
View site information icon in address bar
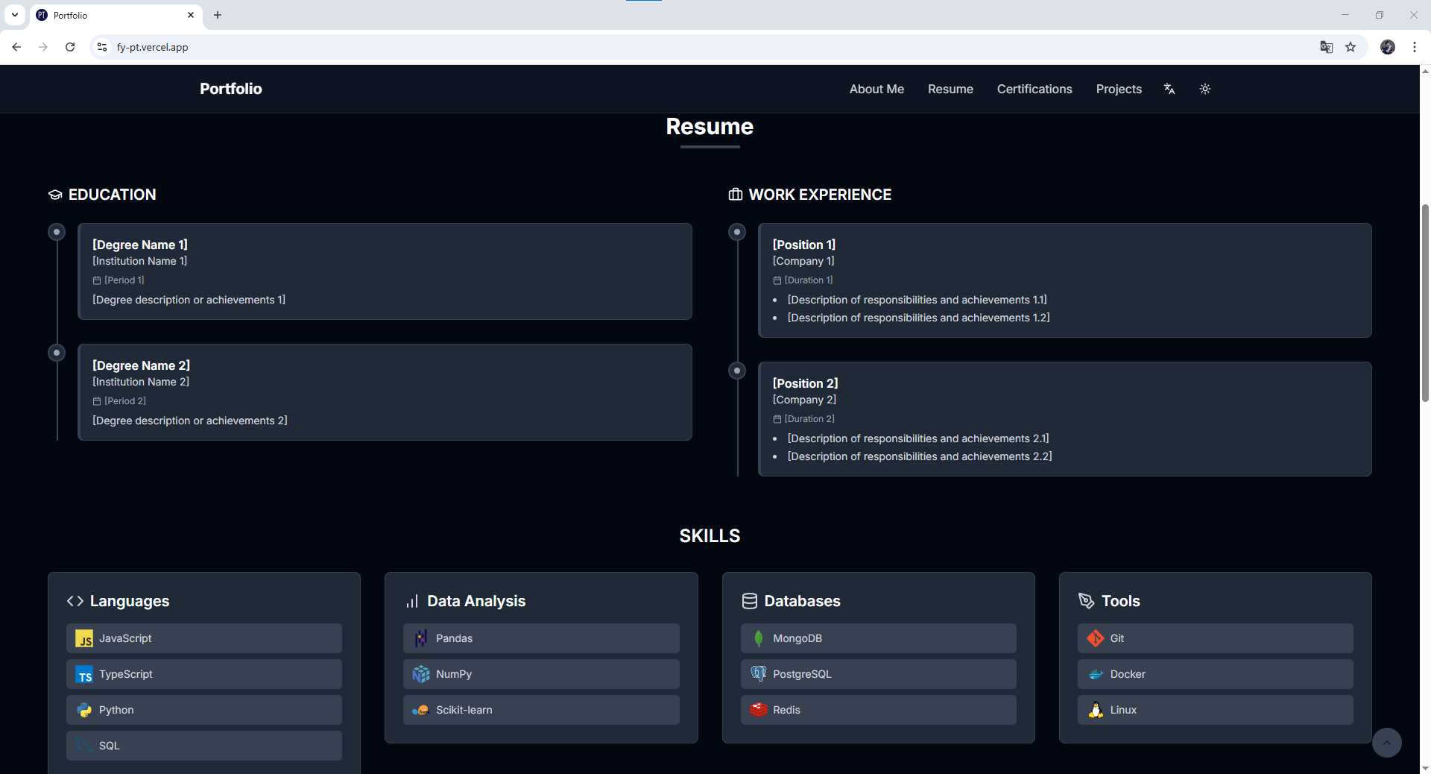(103, 47)
